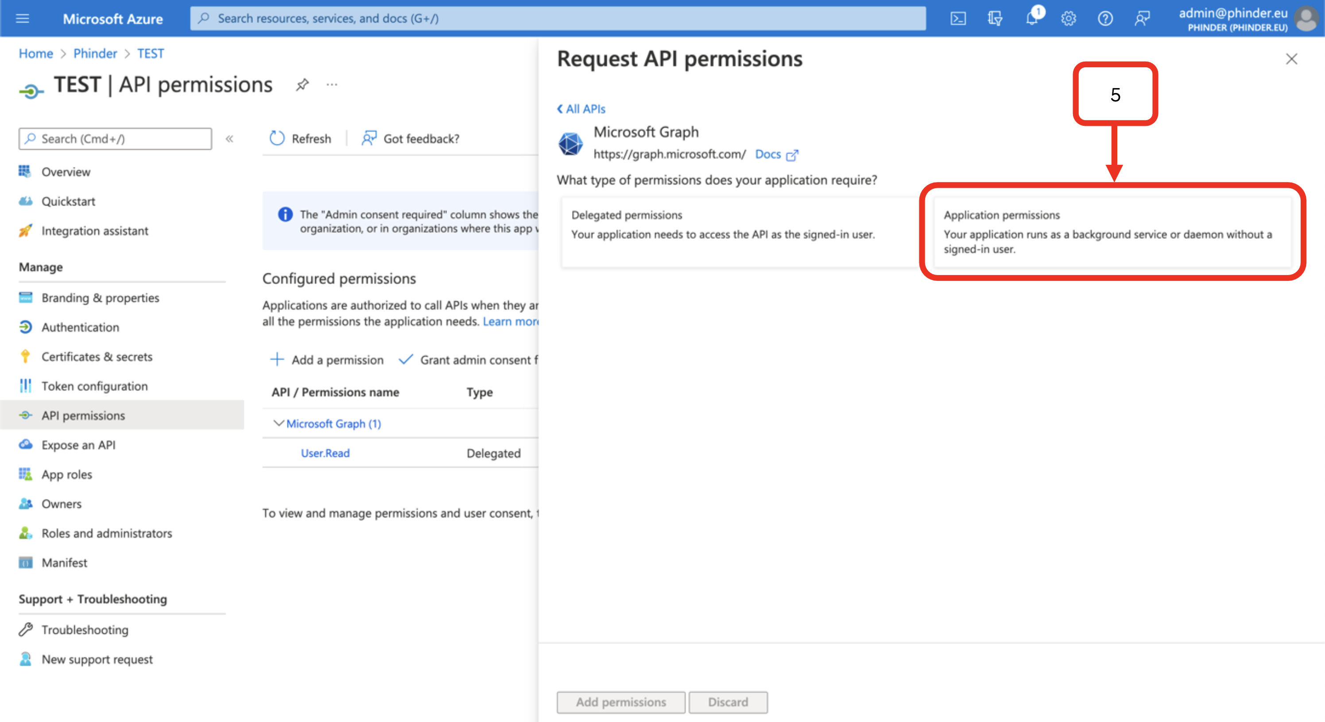The width and height of the screenshot is (1325, 722).
Task: Click the Help question mark icon
Action: point(1105,19)
